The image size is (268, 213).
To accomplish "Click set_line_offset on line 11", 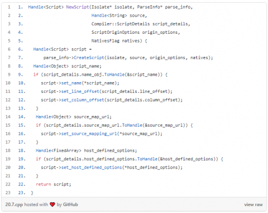I will (80, 92).
